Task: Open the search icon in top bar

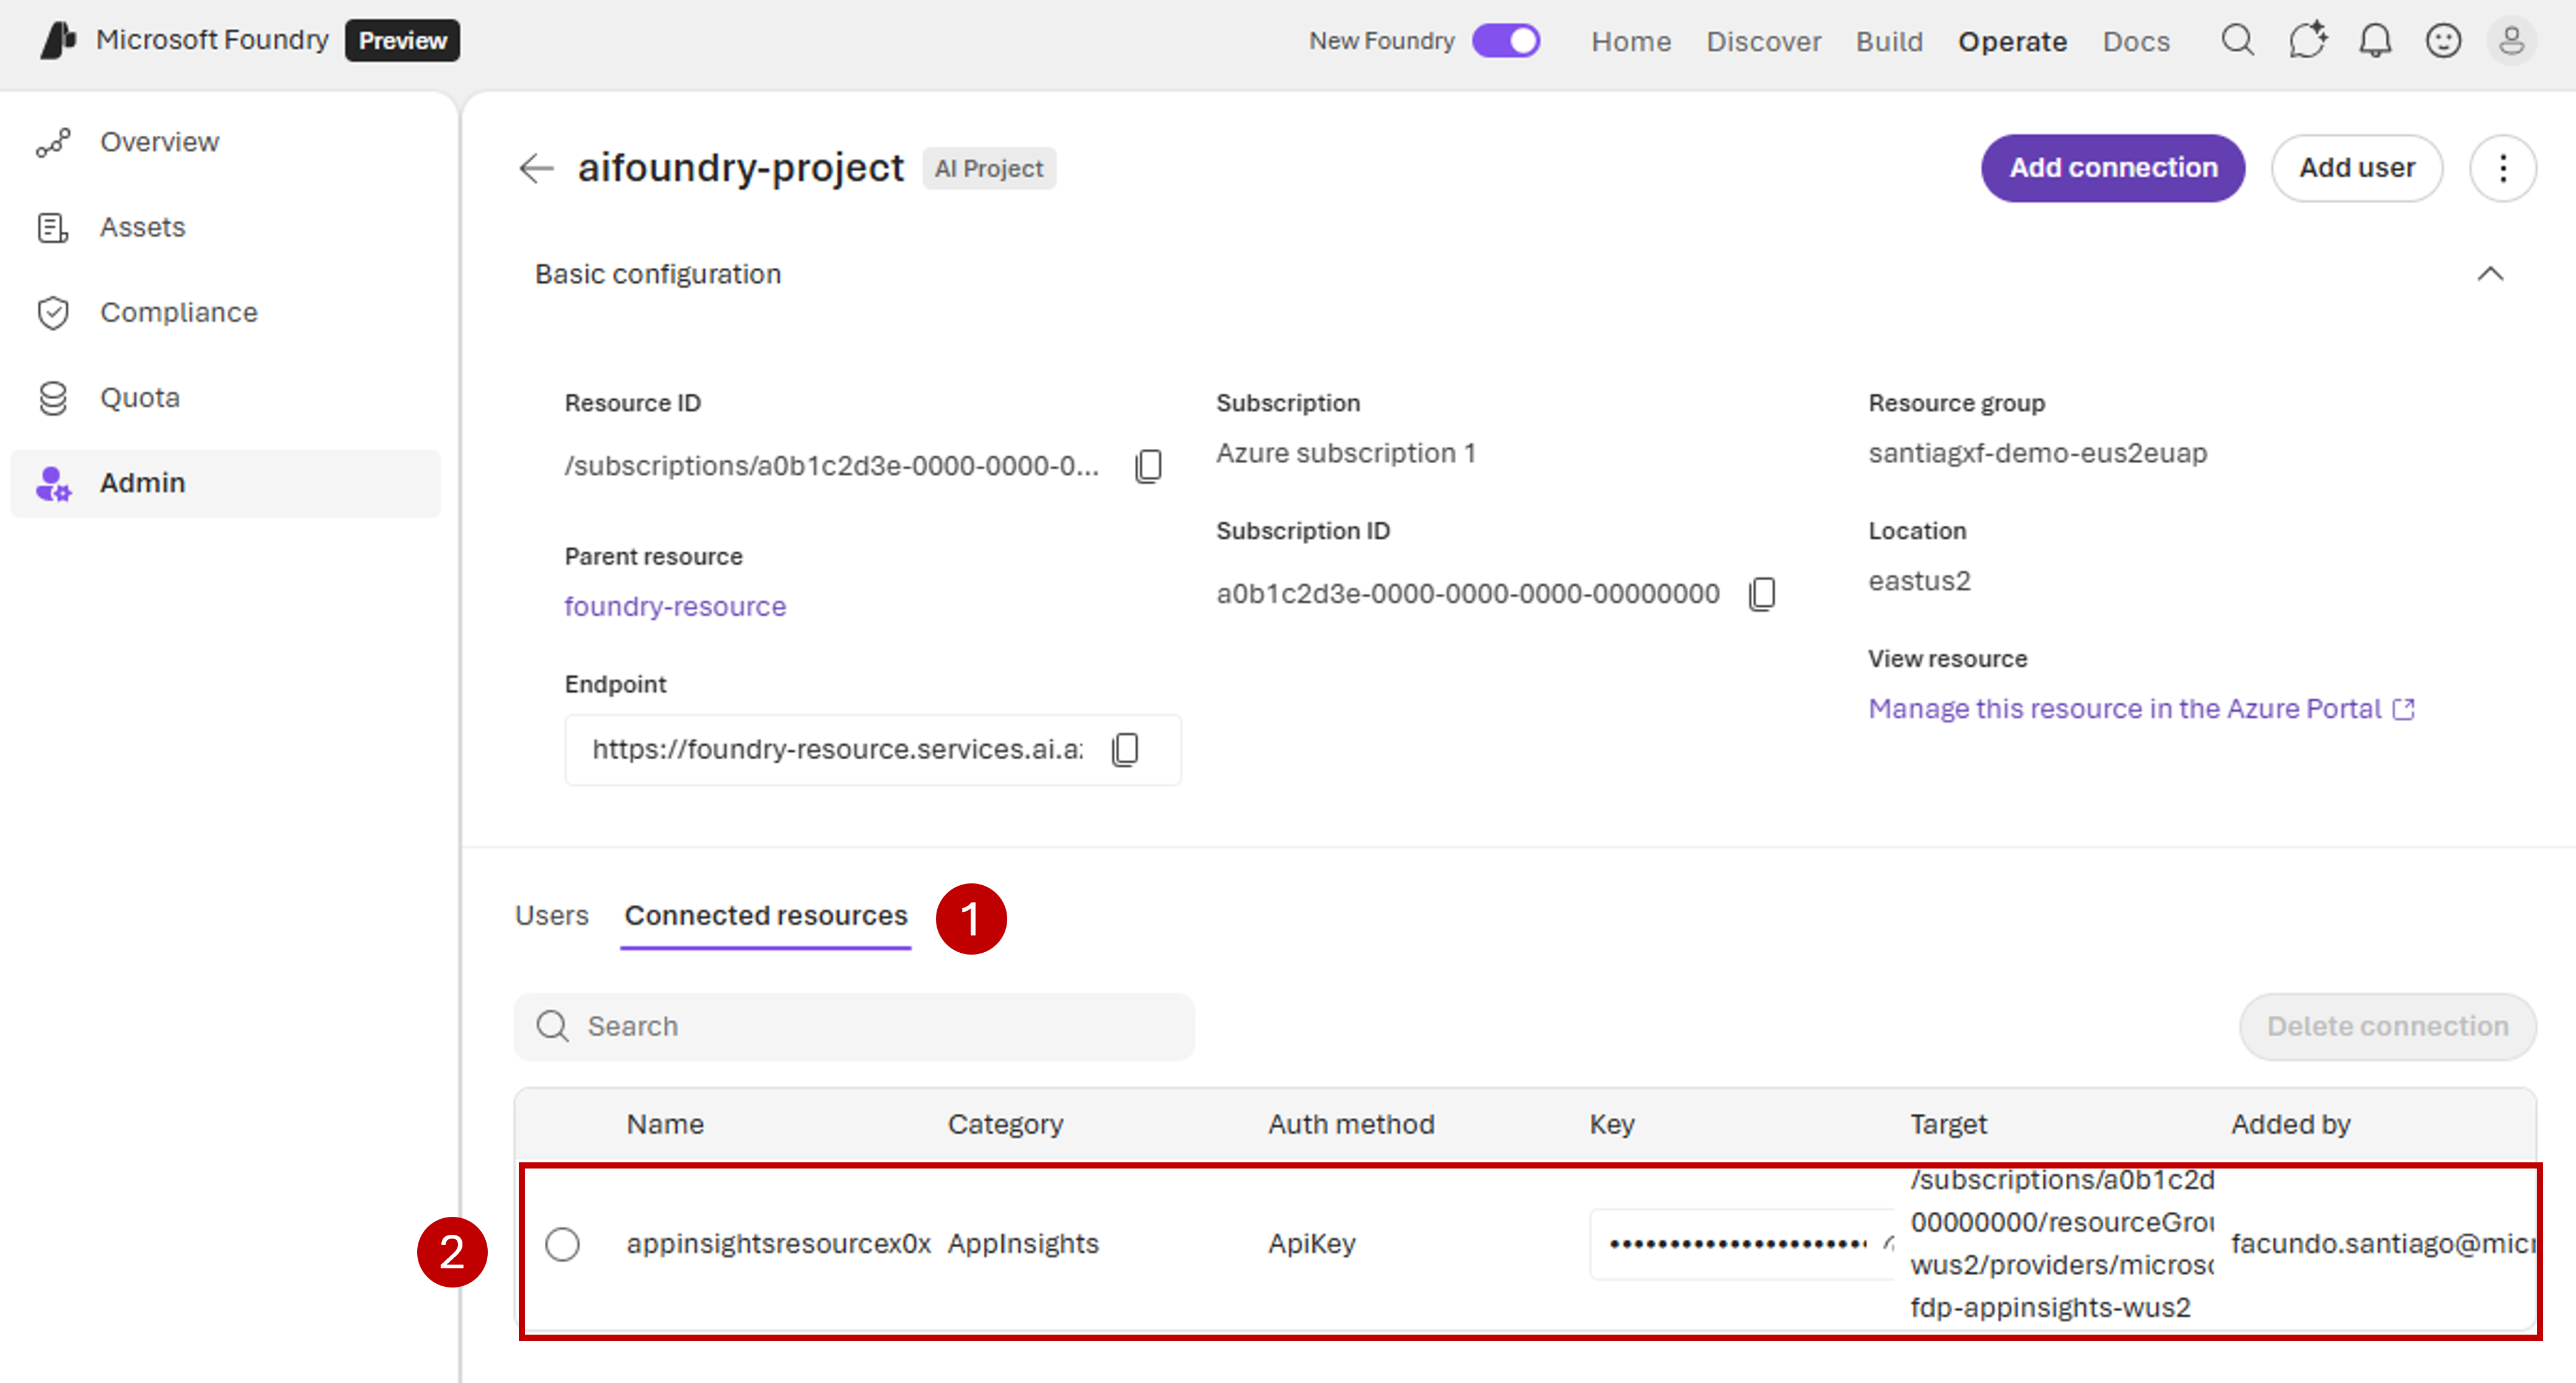Action: pos(2238,41)
